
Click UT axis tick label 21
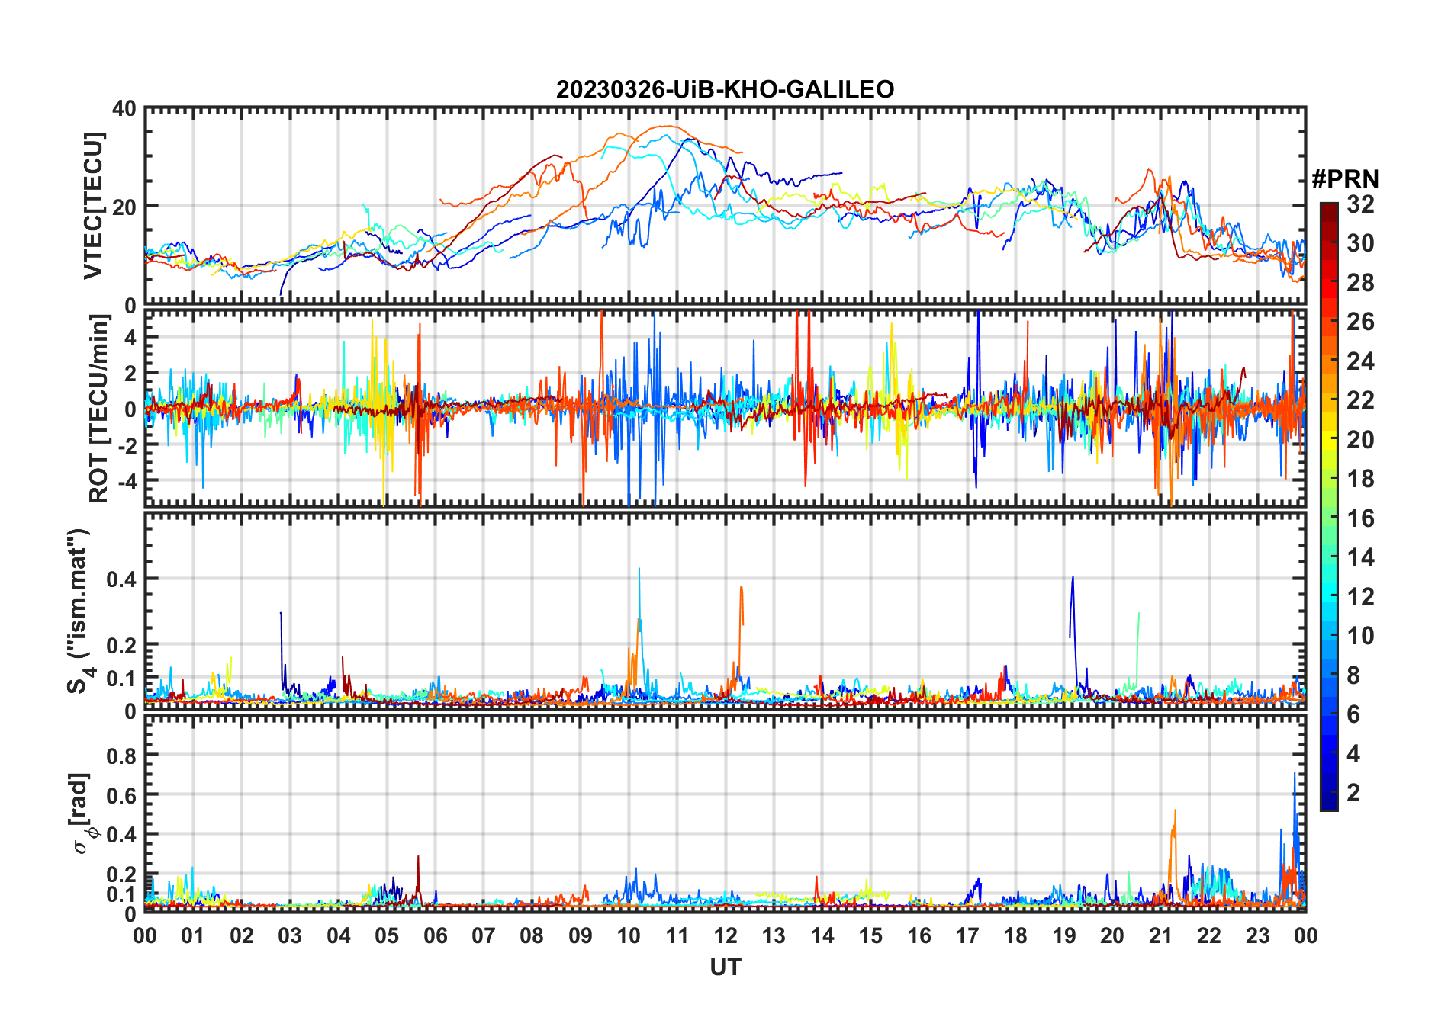(1160, 935)
